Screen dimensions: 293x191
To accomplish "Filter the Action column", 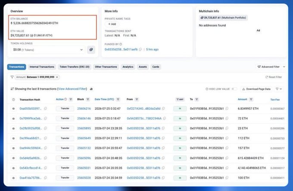I will (71, 99).
